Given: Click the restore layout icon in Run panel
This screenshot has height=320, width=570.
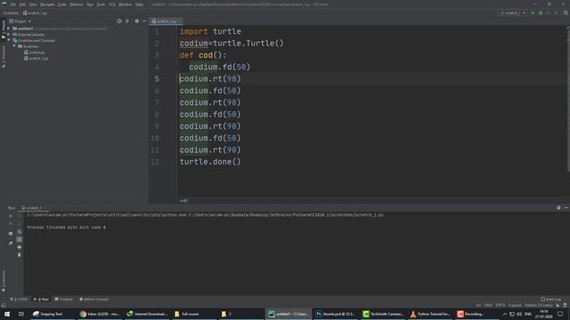Looking at the screenshot, I should point(11,233).
